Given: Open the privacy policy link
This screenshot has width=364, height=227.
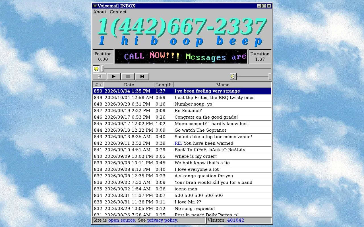Looking at the screenshot, I should 162,220.
